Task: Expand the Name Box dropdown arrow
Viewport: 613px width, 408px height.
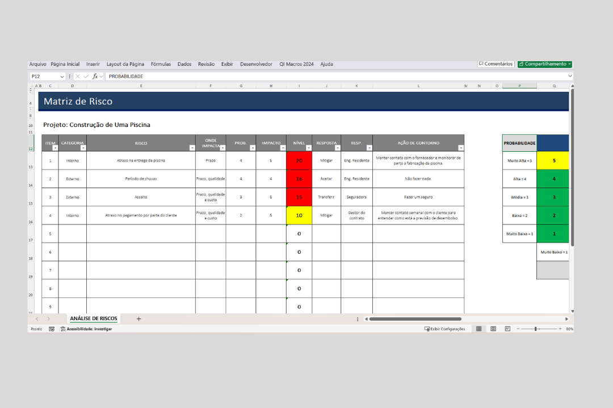Action: pos(62,76)
